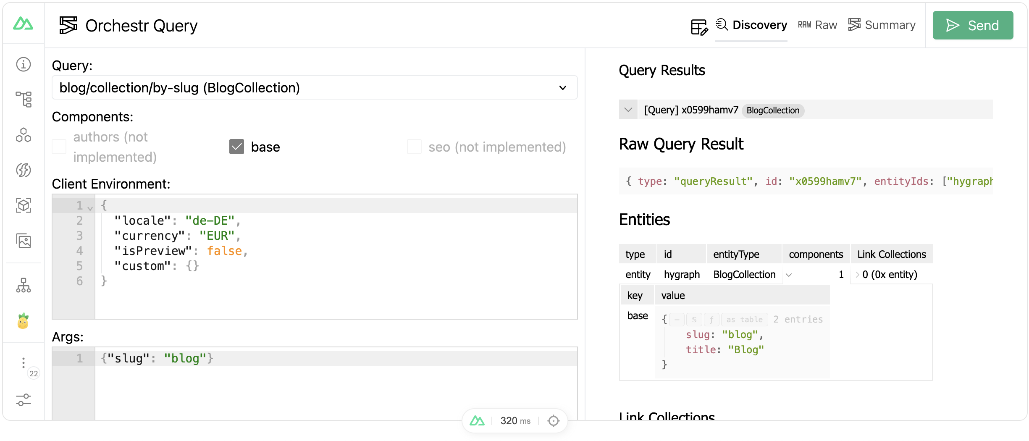Check the authors (not implemented) checkbox

(x=59, y=147)
